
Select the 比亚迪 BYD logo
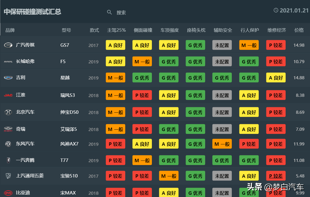8,193
